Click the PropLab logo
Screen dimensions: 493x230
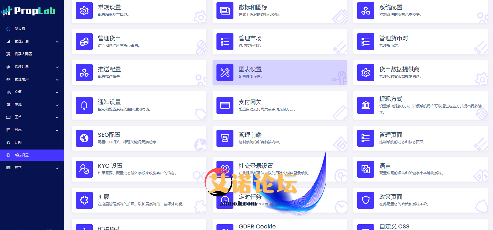(28, 11)
